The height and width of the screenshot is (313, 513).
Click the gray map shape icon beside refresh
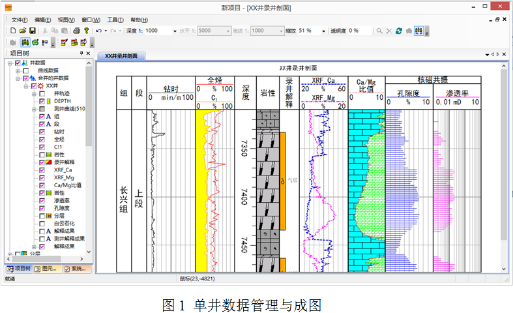tap(409, 31)
